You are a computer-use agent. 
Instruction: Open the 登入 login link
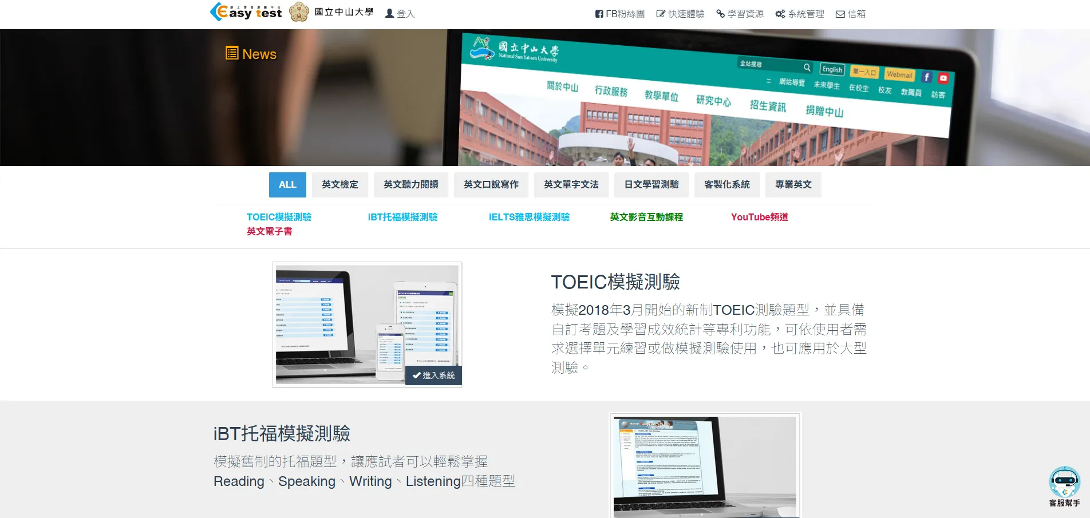[x=400, y=14]
